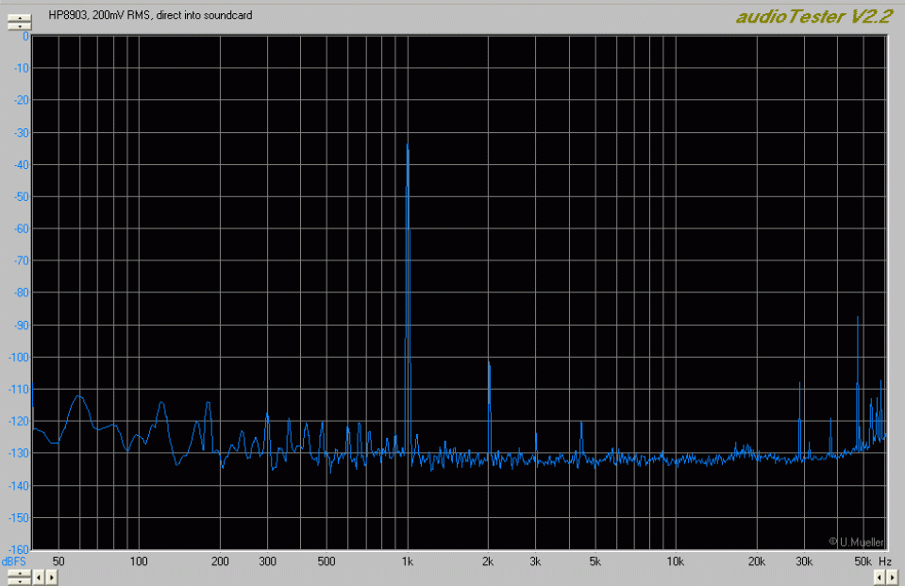
Task: Click the top-left down arrow stepper
Action: click(x=18, y=25)
